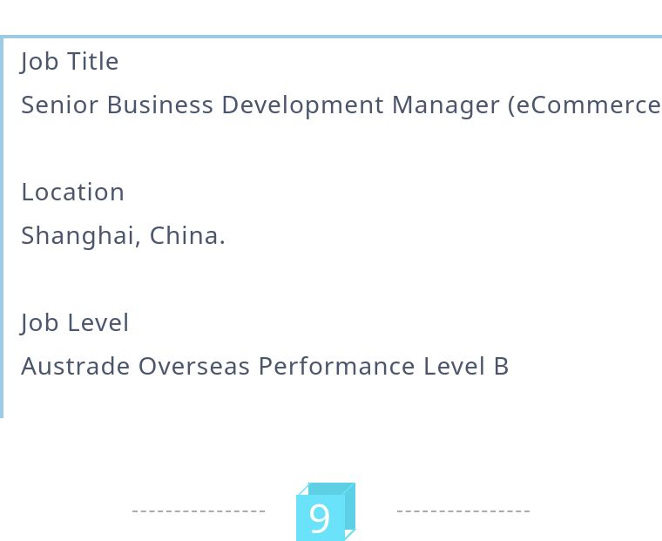This screenshot has width=662, height=541.
Task: Click the word "Austrade" in the job level
Action: (x=76, y=367)
